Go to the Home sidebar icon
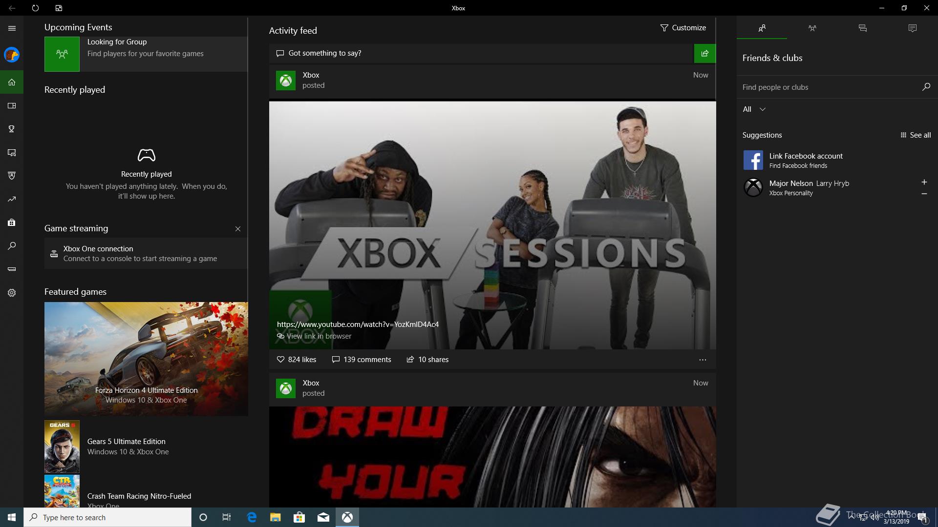Image resolution: width=938 pixels, height=527 pixels. (x=12, y=82)
